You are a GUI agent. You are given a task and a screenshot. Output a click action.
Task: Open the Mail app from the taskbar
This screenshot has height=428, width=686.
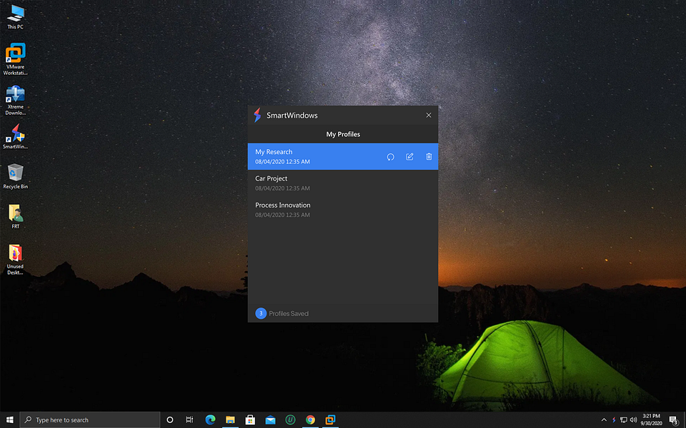270,419
